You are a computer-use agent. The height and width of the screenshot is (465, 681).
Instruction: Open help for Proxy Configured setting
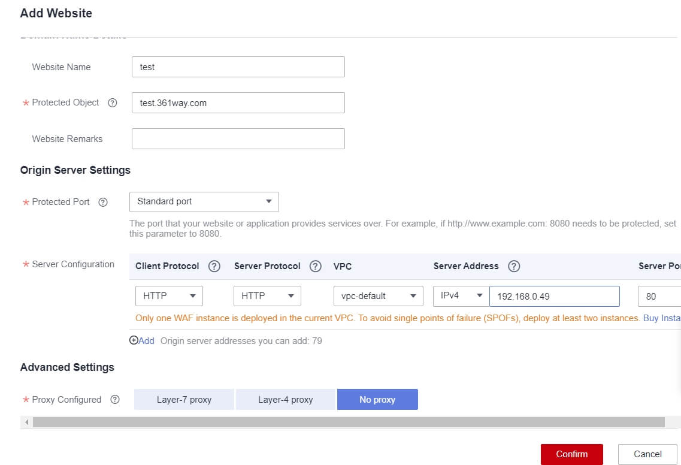[114, 399]
